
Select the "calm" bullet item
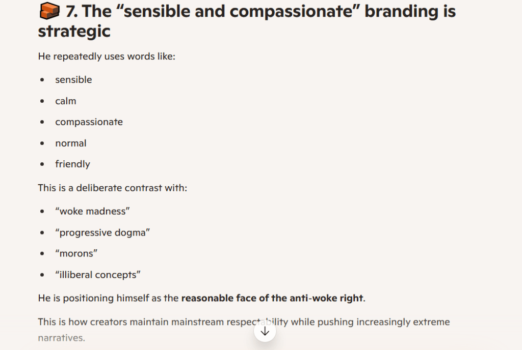click(x=66, y=101)
